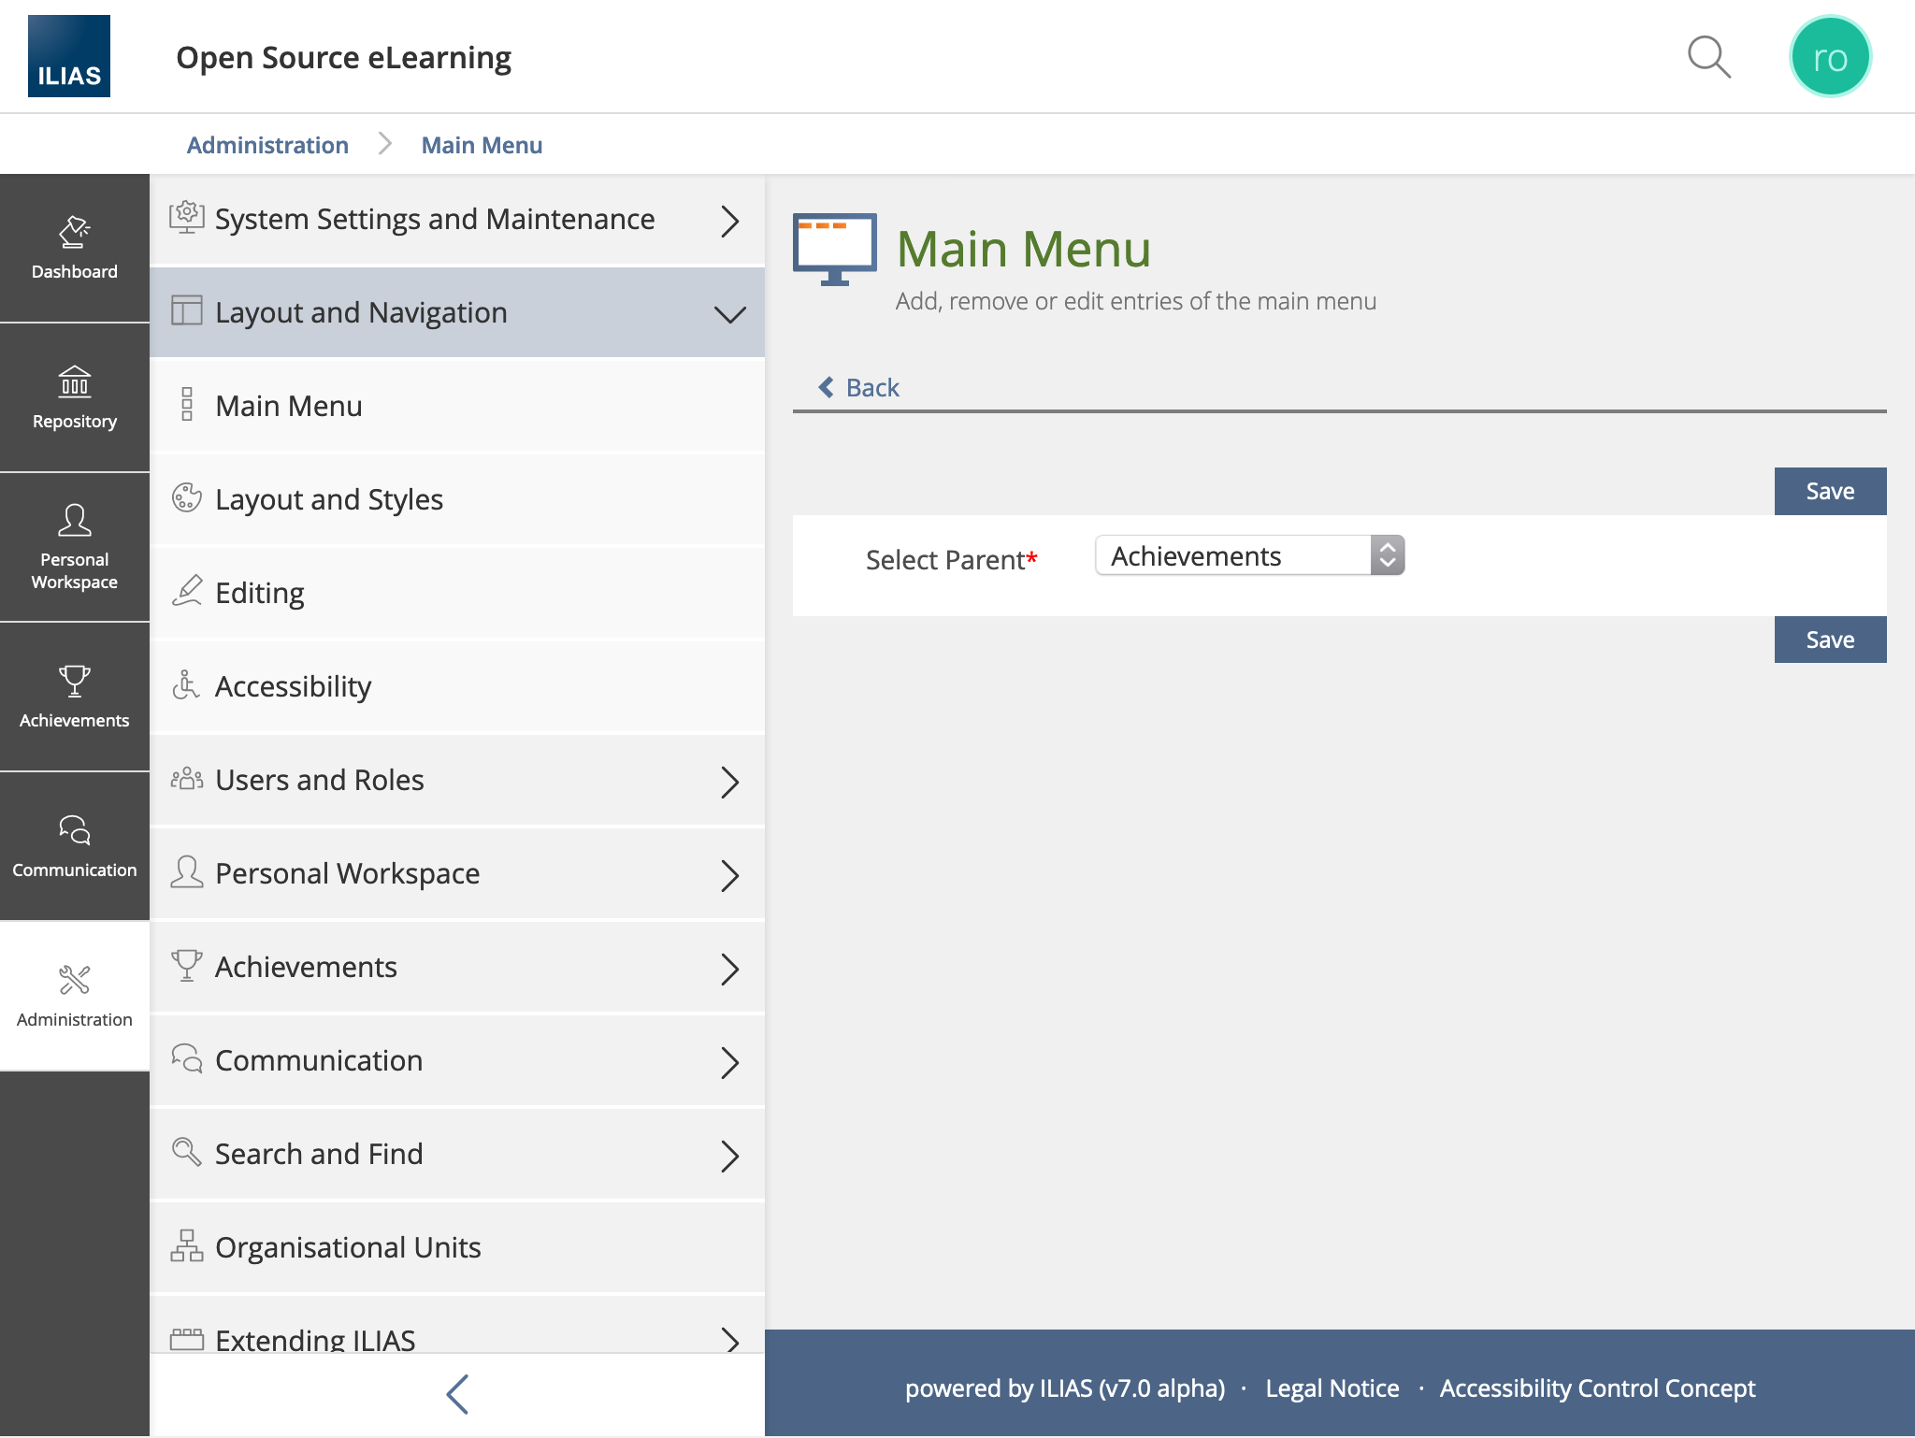Click Administration in the breadcrumb

267,145
